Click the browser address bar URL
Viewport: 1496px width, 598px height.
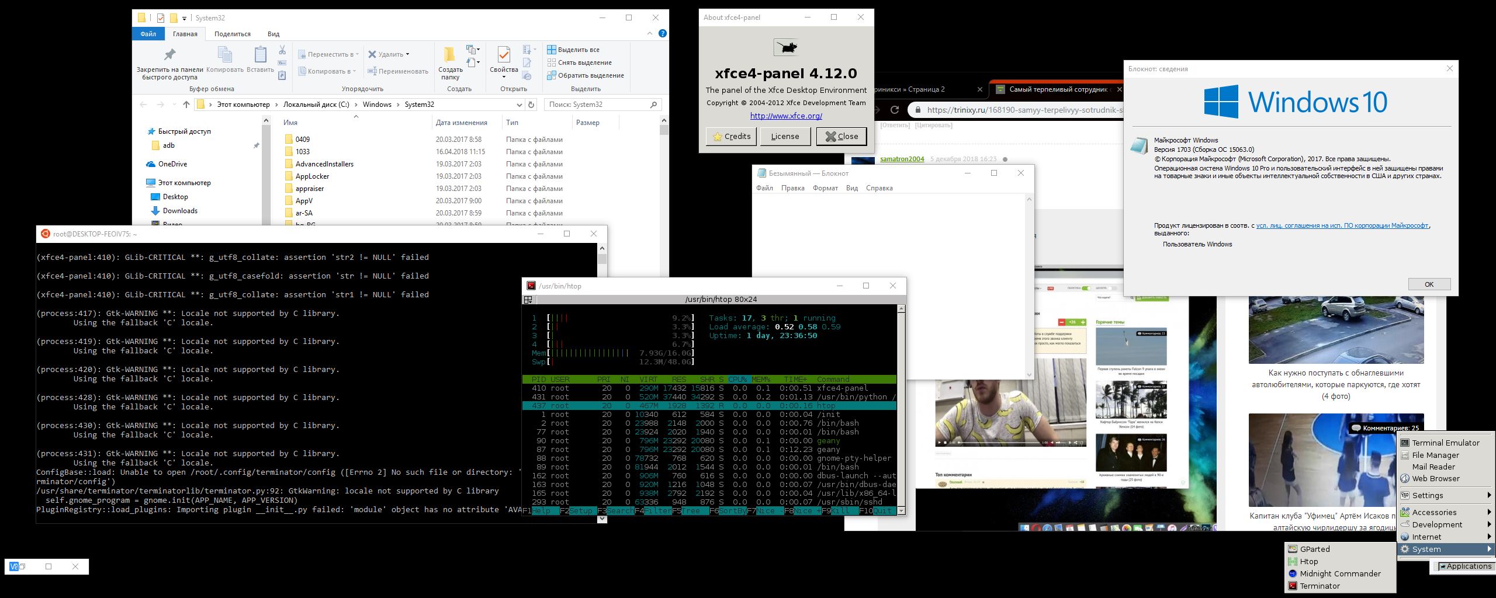point(1025,110)
